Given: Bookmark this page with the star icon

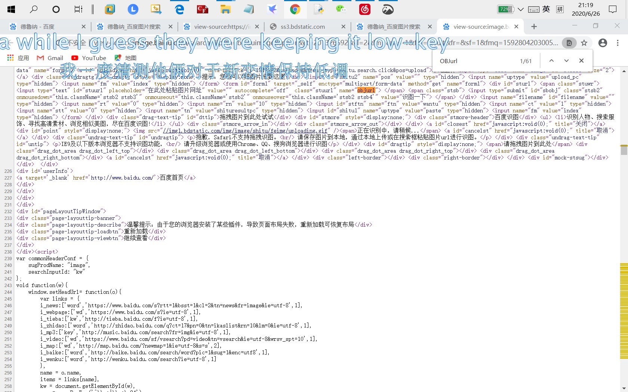Looking at the screenshot, I should (x=584, y=43).
